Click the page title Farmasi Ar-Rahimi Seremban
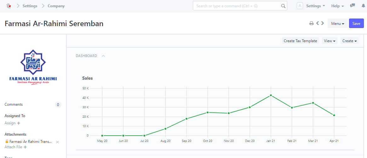 pyautogui.click(x=54, y=24)
